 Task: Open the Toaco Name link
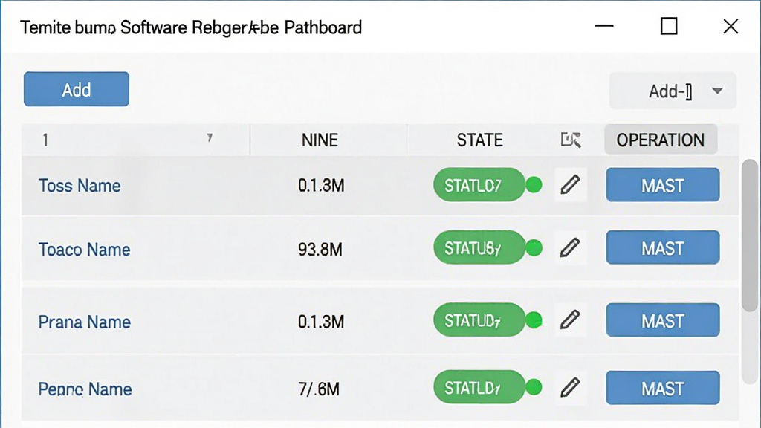pos(85,250)
